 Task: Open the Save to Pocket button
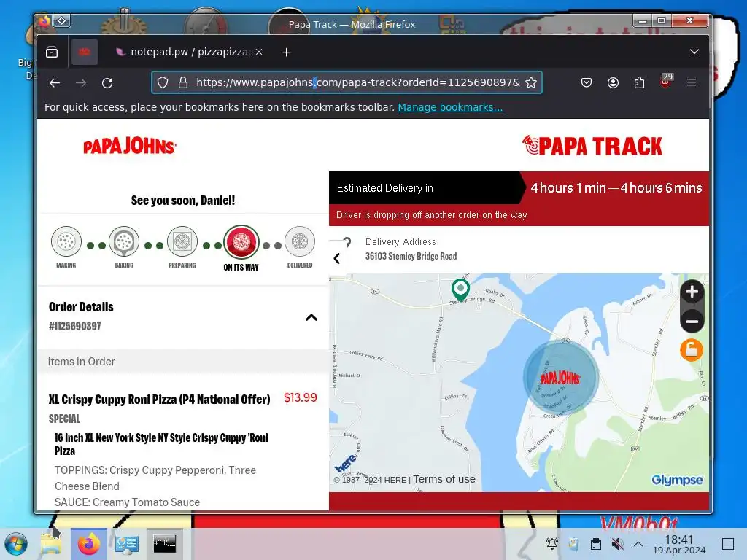click(x=587, y=83)
